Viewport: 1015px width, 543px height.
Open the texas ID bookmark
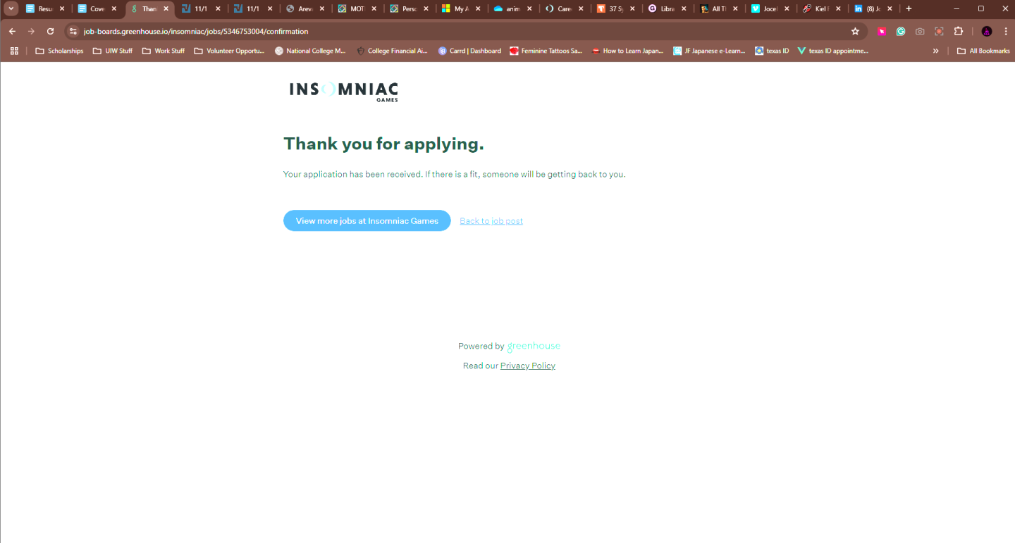point(772,51)
